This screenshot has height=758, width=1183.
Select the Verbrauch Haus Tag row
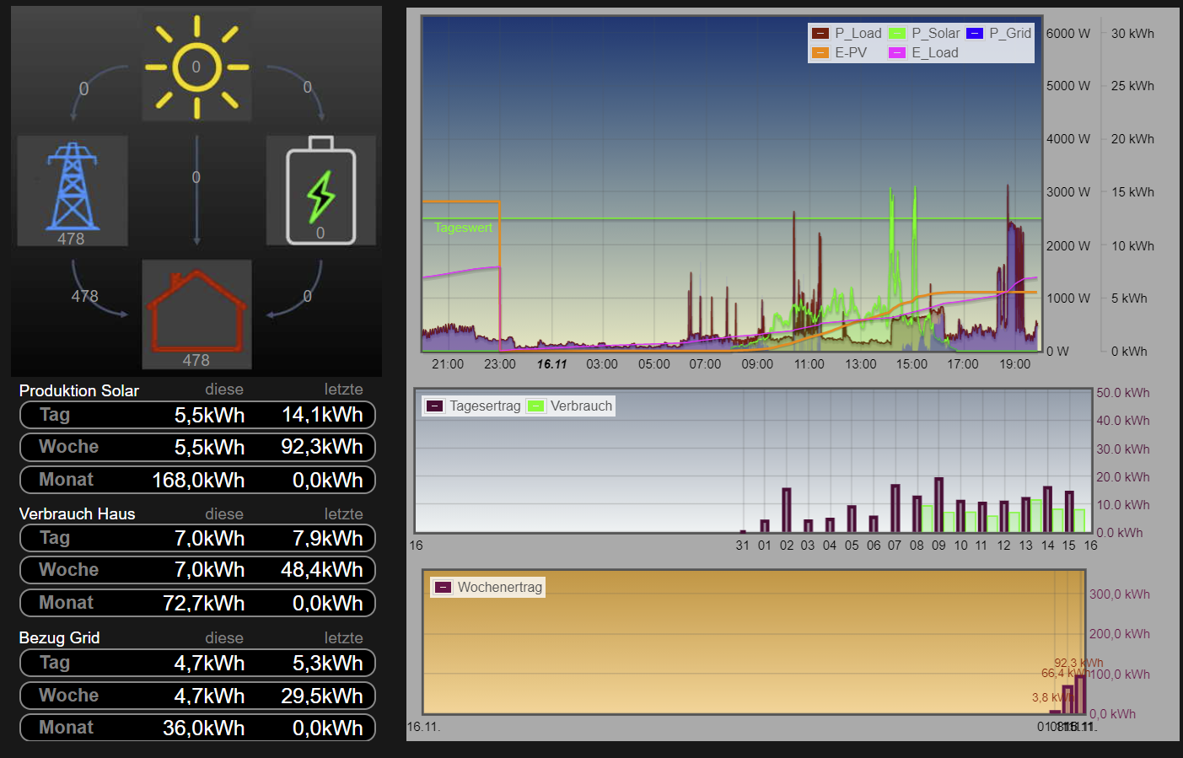click(x=197, y=538)
